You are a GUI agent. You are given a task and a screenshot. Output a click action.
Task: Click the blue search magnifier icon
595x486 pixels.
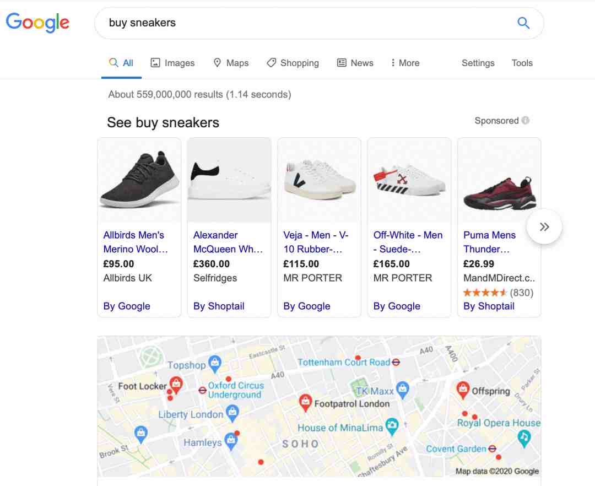[x=523, y=23]
